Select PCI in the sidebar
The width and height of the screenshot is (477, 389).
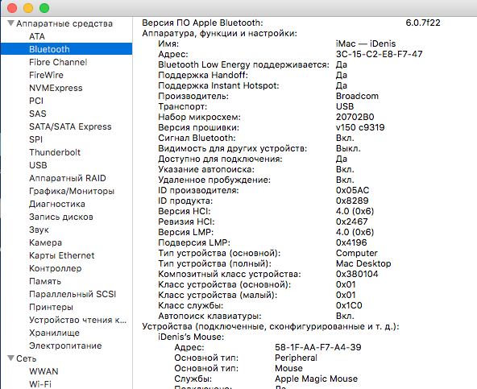pyautogui.click(x=36, y=101)
